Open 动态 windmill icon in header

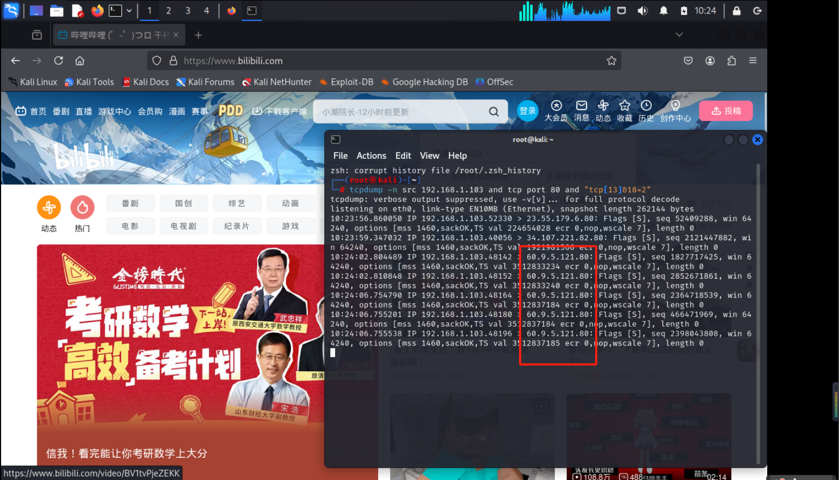603,111
